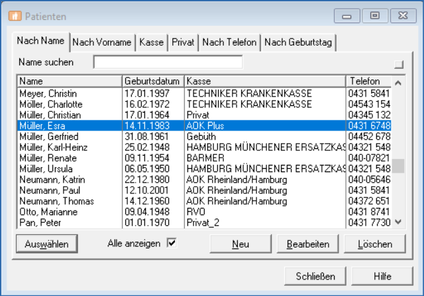Open the Kasse tab
Screen dimensions: 424x296
(x=152, y=42)
